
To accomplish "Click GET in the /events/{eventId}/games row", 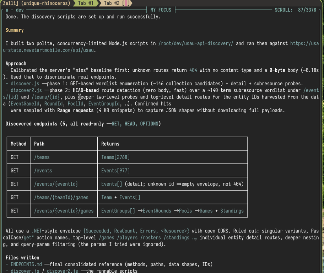I will pos(15,211).
